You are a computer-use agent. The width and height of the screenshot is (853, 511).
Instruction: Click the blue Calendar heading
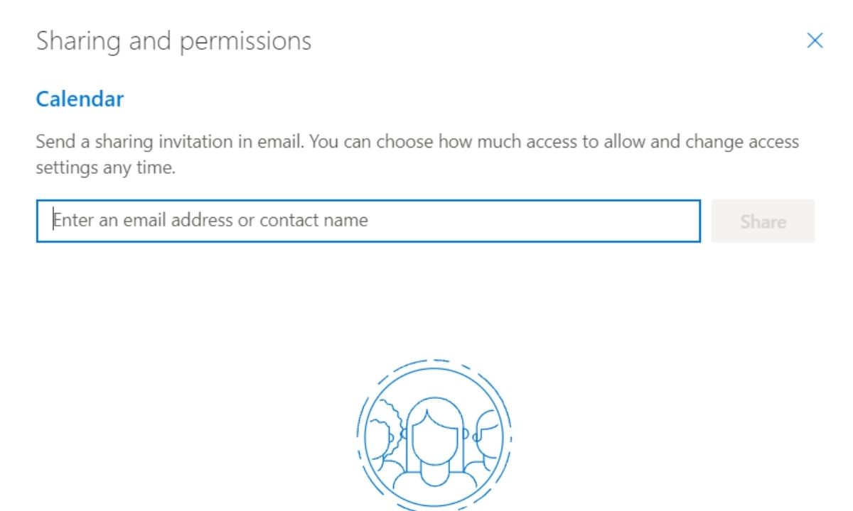coord(80,99)
